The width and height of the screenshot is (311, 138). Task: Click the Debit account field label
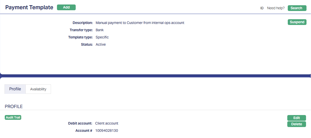[x=80, y=123]
